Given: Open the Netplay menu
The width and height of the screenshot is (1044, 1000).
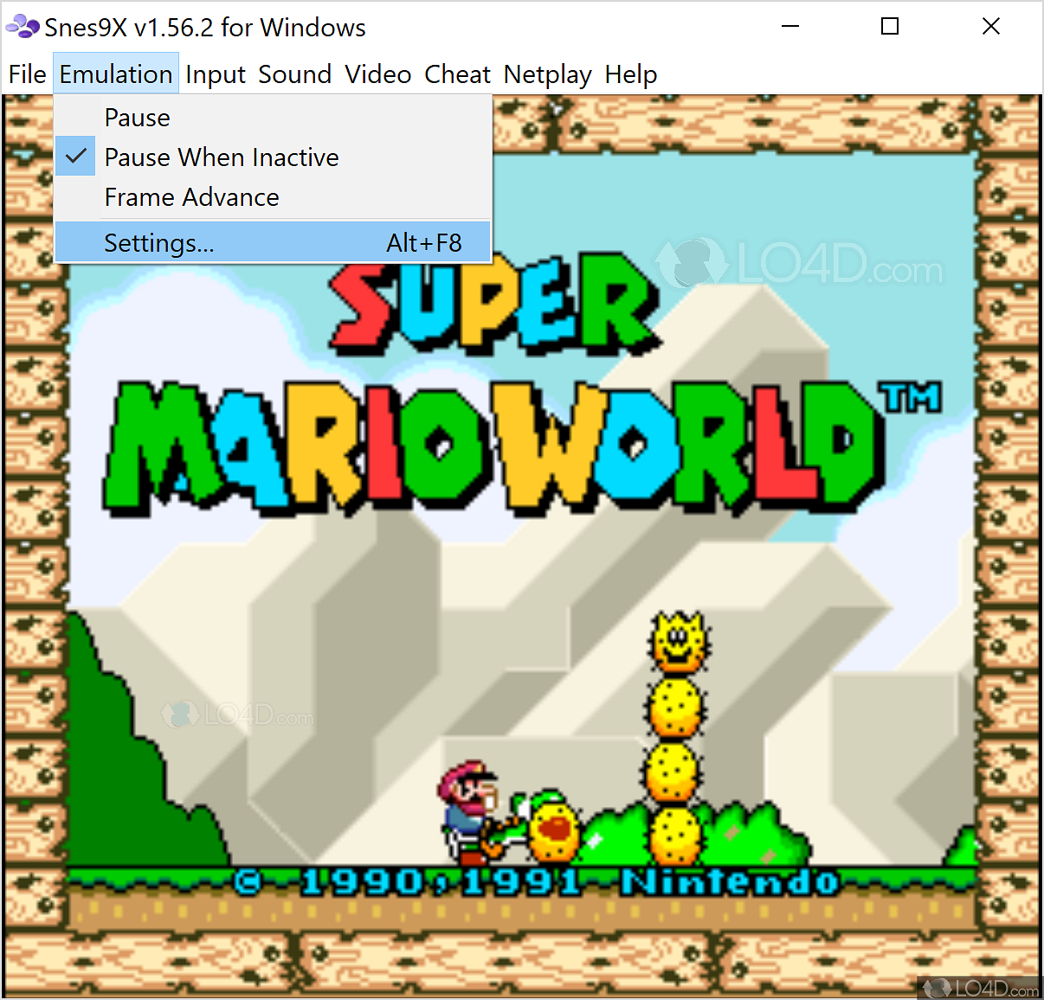Looking at the screenshot, I should [x=547, y=74].
